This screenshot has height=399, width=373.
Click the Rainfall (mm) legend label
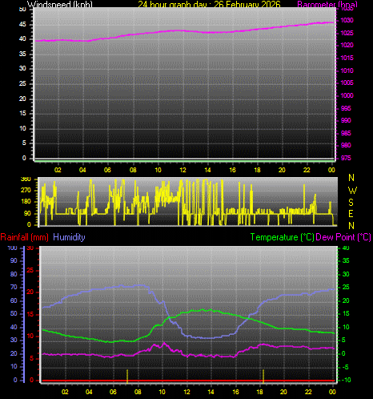(25, 237)
